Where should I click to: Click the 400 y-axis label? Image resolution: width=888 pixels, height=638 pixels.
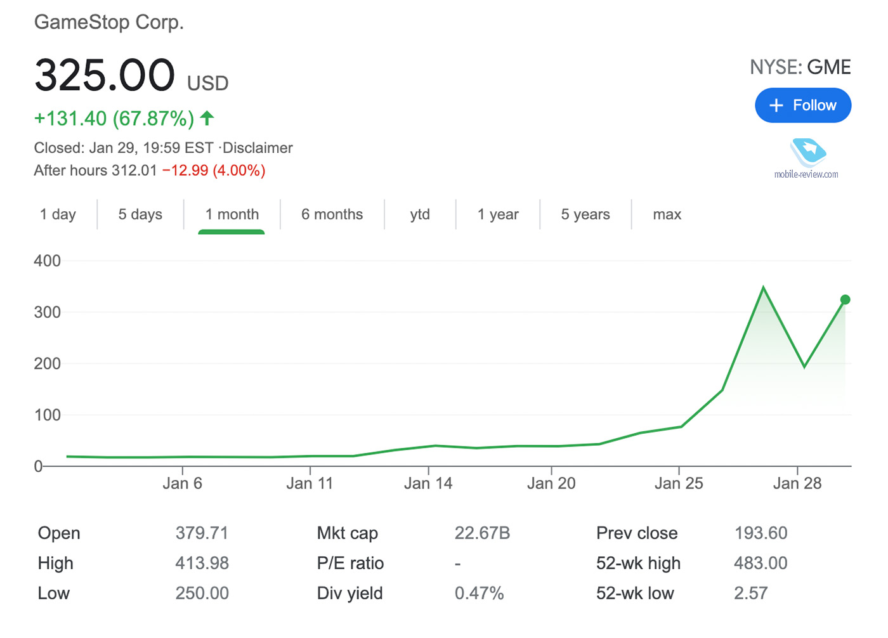click(x=48, y=261)
